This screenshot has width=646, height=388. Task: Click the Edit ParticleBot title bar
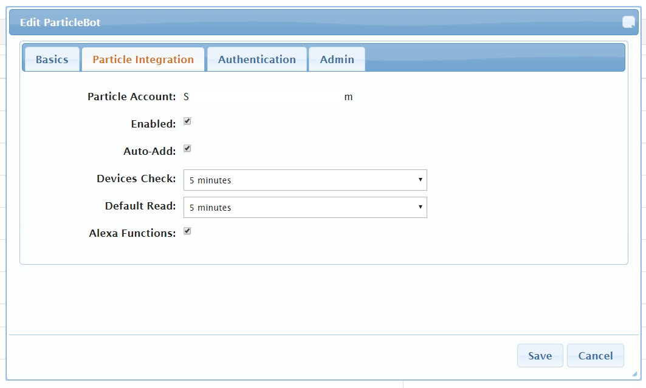(x=304, y=22)
